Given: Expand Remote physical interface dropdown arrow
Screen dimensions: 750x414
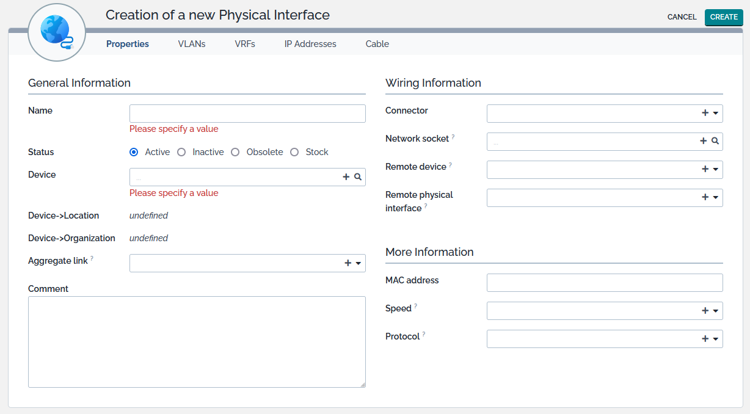Looking at the screenshot, I should (x=716, y=198).
